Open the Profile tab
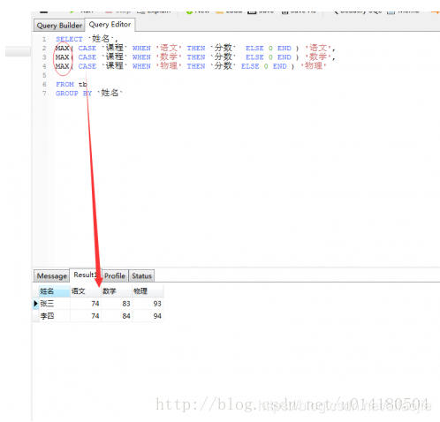This screenshot has width=440, height=422. (115, 275)
